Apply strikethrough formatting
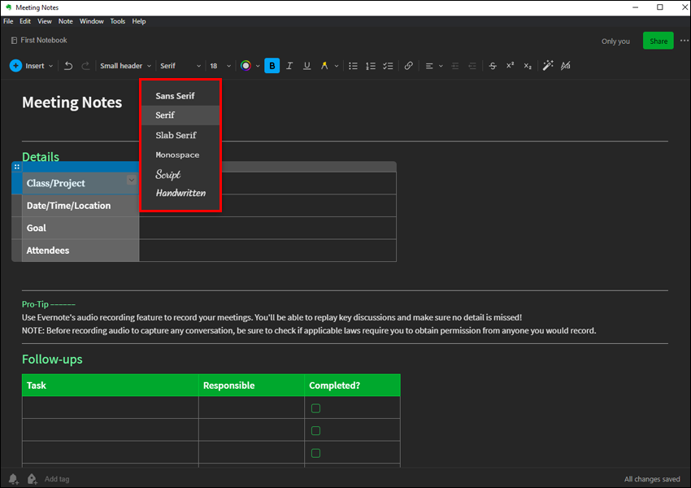Viewport: 691px width, 488px height. pyautogui.click(x=493, y=66)
